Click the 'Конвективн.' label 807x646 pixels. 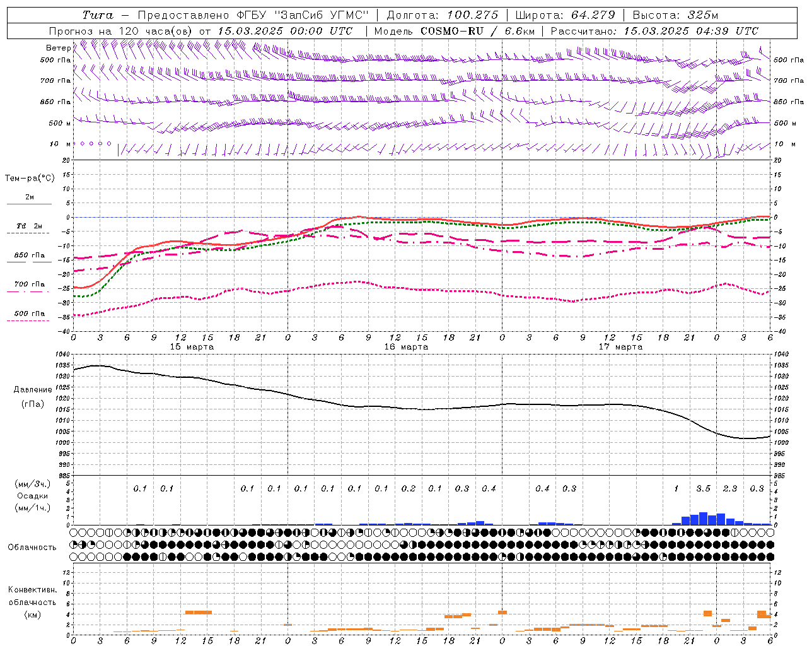33,590
